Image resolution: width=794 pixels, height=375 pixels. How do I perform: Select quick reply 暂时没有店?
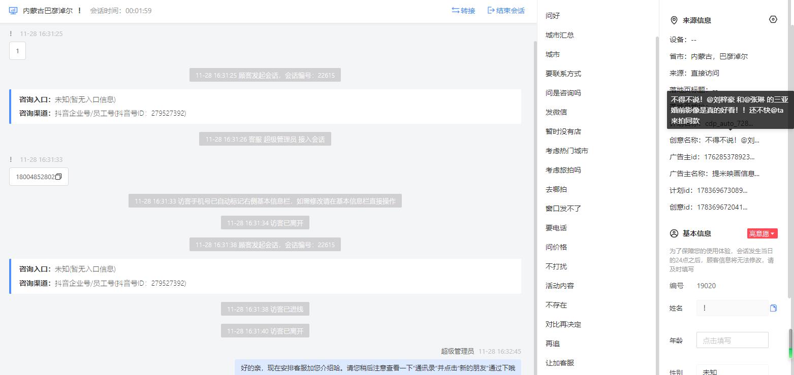point(563,131)
